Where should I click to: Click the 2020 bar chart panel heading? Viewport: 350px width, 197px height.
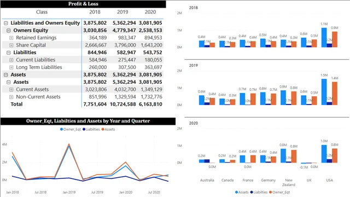[193, 123]
